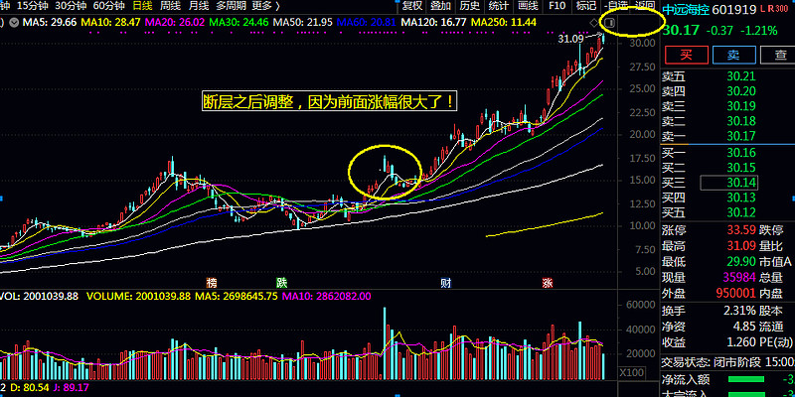Switch to the 30分钟 period tab
The width and height of the screenshot is (795, 397).
pos(71,6)
